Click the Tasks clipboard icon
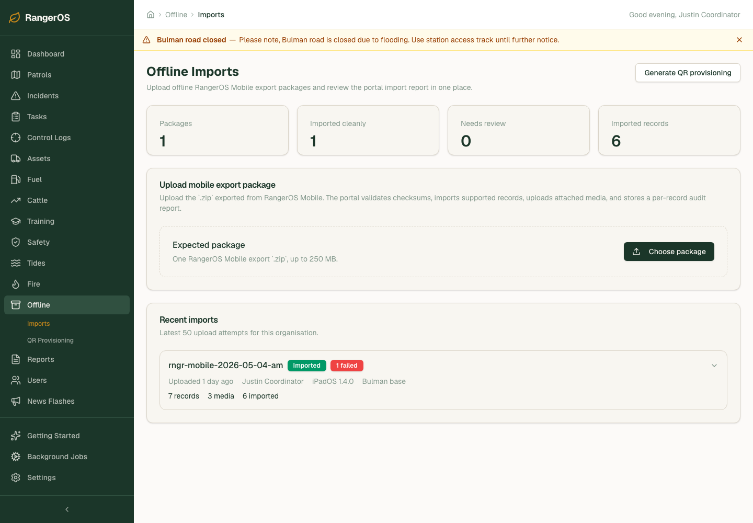Viewport: 753px width, 523px height. tap(16, 117)
